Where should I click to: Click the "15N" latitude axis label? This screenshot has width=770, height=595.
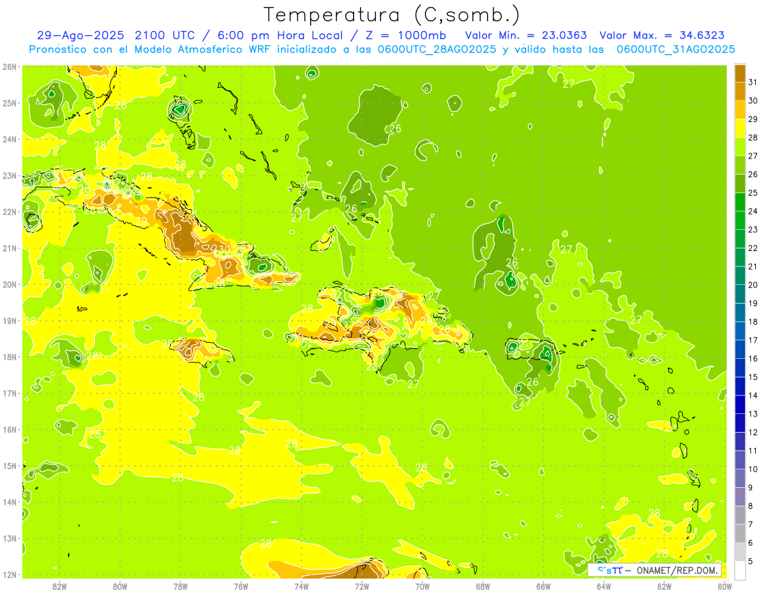[10, 466]
